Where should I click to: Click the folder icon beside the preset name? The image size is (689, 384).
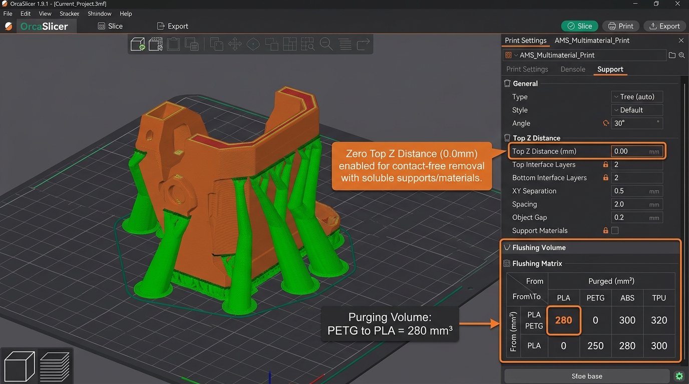click(x=672, y=55)
